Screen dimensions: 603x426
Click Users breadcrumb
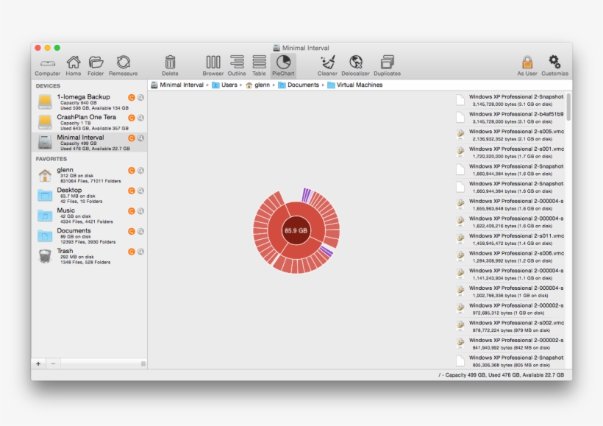point(225,85)
